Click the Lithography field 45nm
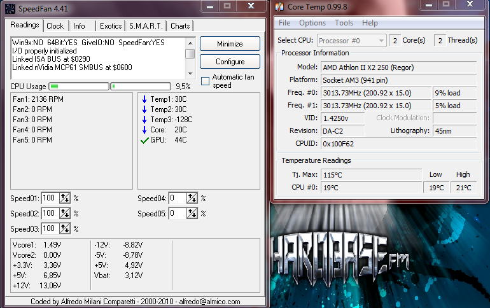 (455, 131)
